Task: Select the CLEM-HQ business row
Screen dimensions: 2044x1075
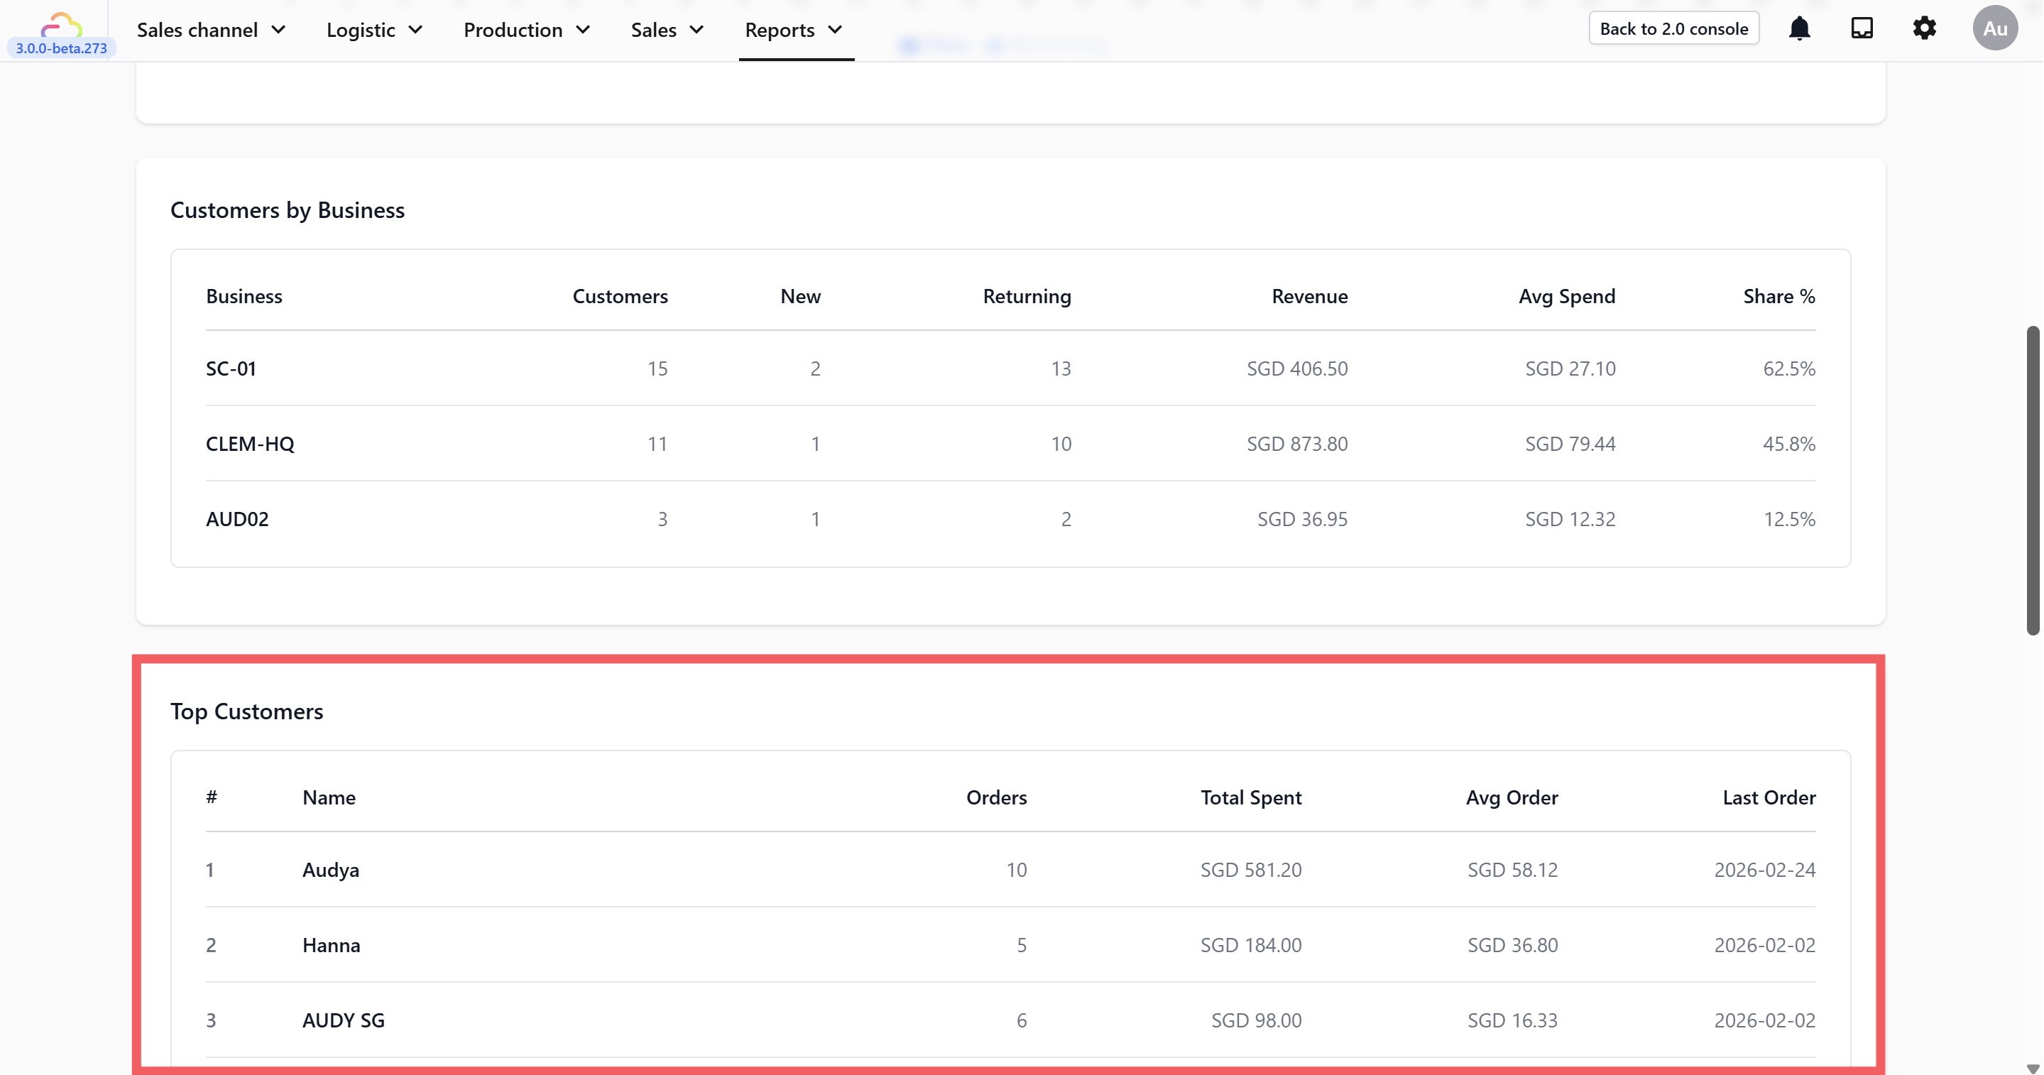Action: pos(250,444)
